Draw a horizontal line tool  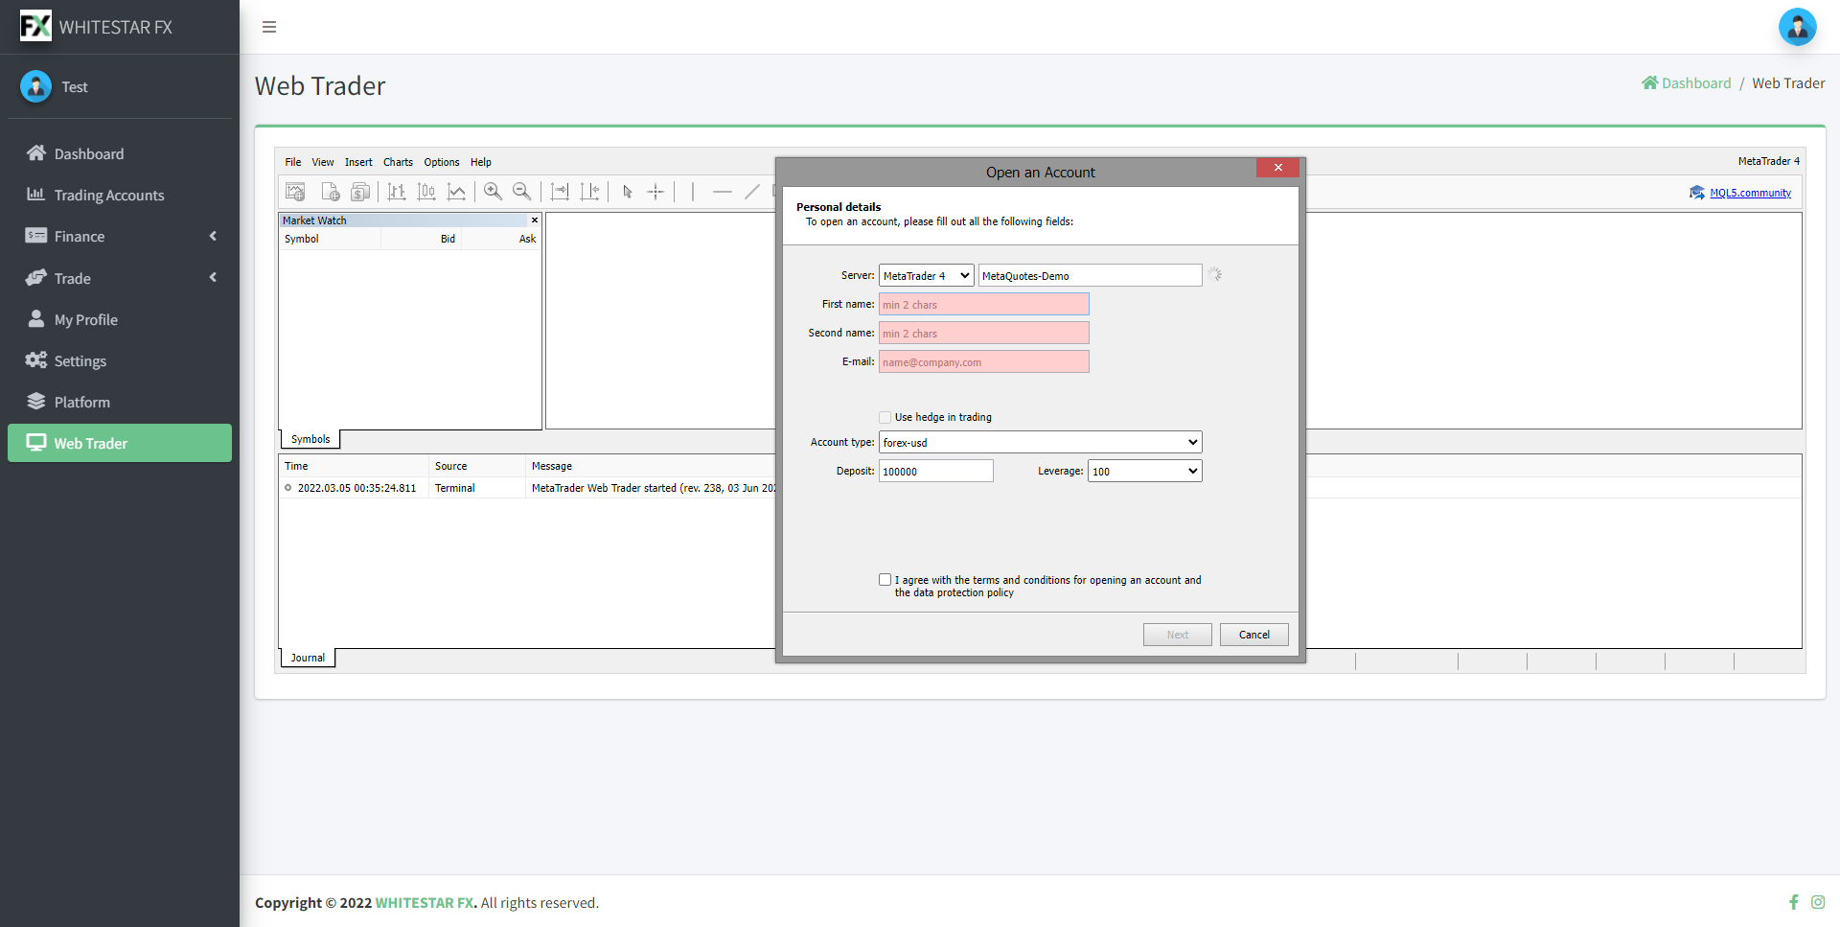click(723, 192)
